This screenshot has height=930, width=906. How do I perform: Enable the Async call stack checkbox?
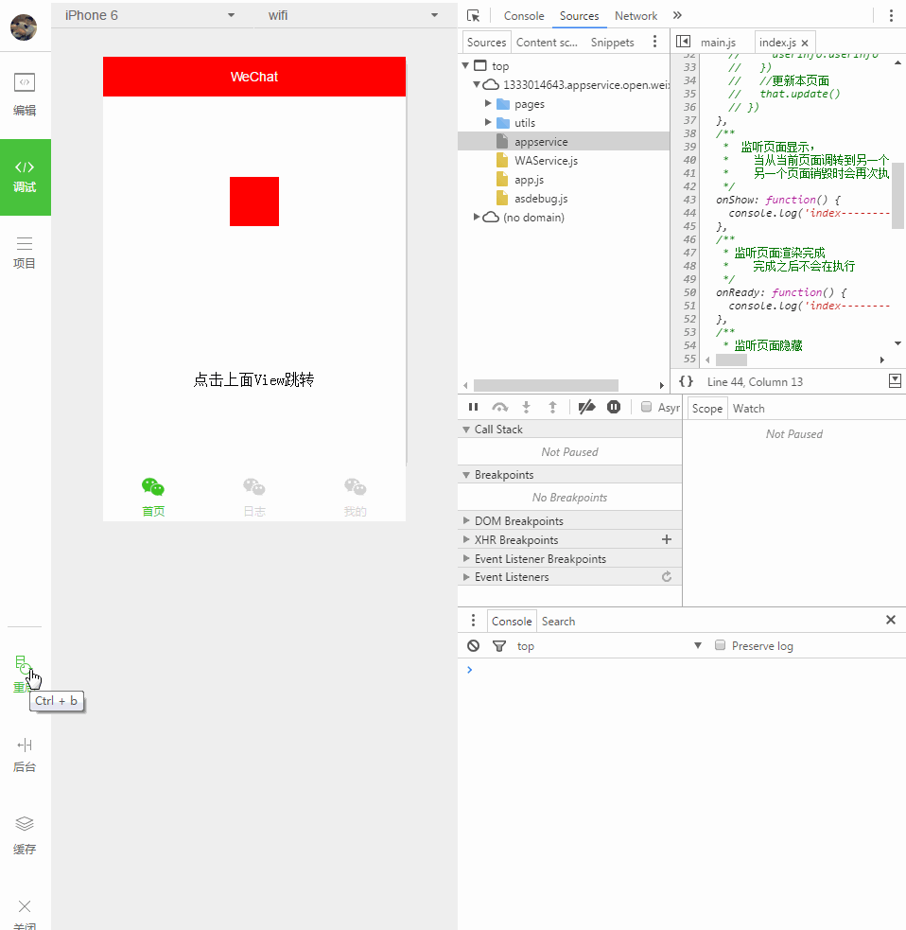pos(646,407)
